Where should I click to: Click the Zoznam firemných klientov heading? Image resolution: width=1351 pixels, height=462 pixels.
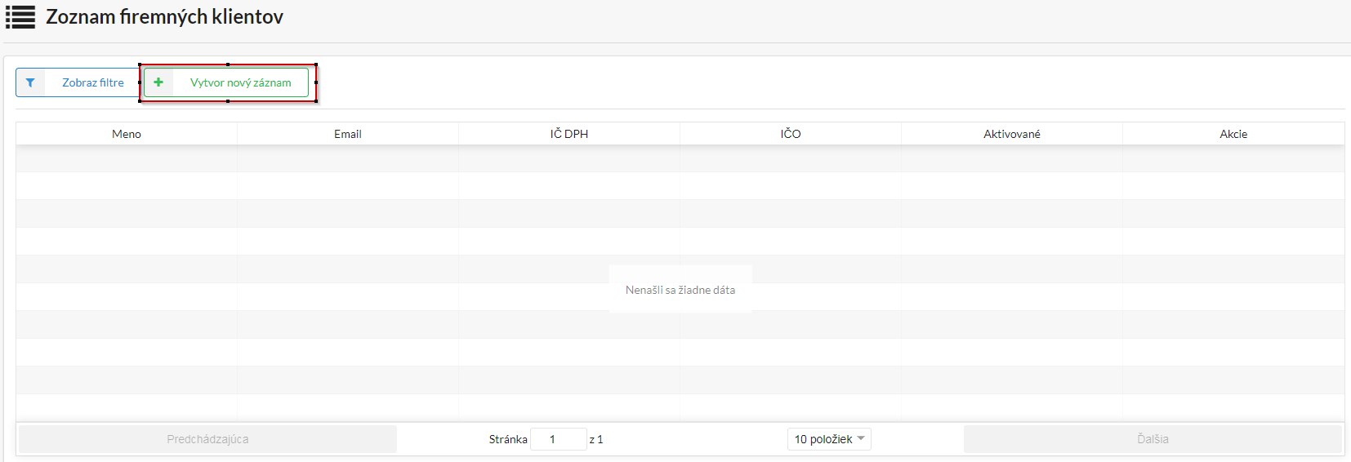[x=164, y=17]
